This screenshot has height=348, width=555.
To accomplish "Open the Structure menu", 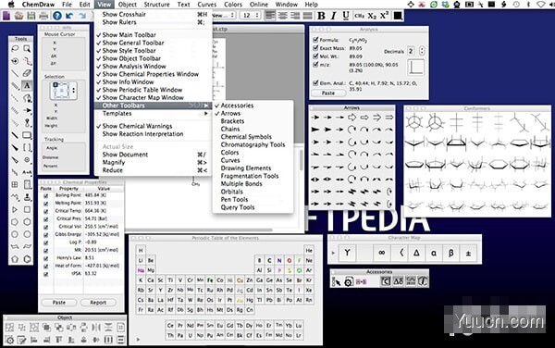I will (156, 5).
